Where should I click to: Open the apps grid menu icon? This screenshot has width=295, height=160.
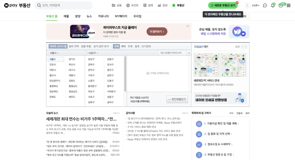289,5
